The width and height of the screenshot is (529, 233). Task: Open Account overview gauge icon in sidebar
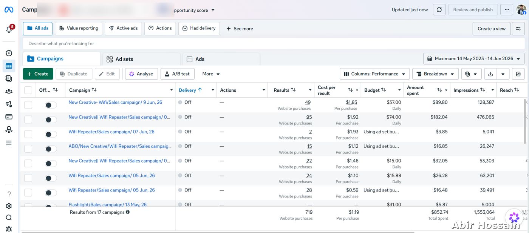point(9,53)
